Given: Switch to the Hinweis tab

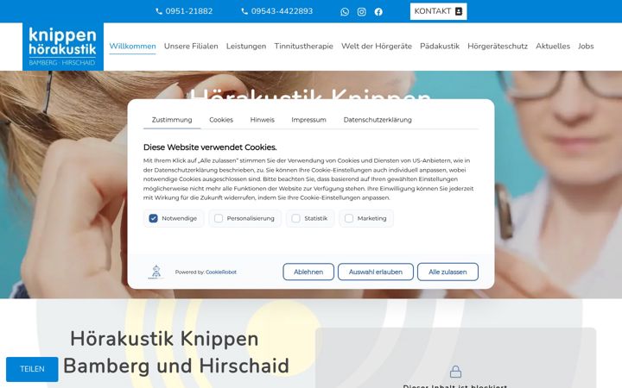Looking at the screenshot, I should tap(263, 120).
